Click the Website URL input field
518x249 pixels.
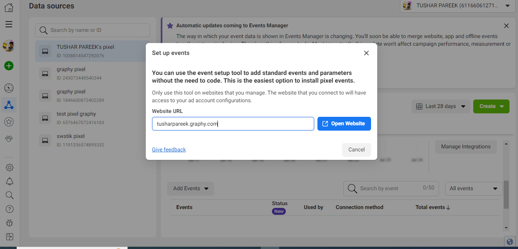(233, 124)
